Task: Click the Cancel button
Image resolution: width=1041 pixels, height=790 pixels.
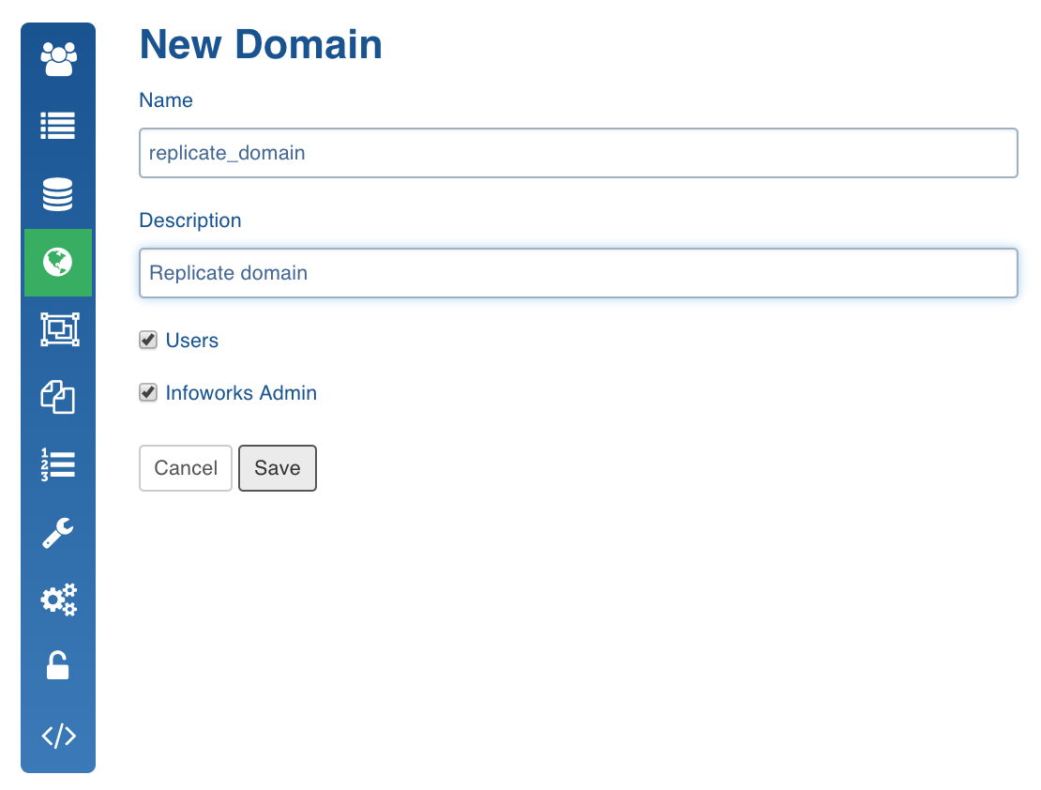Action: 186,468
